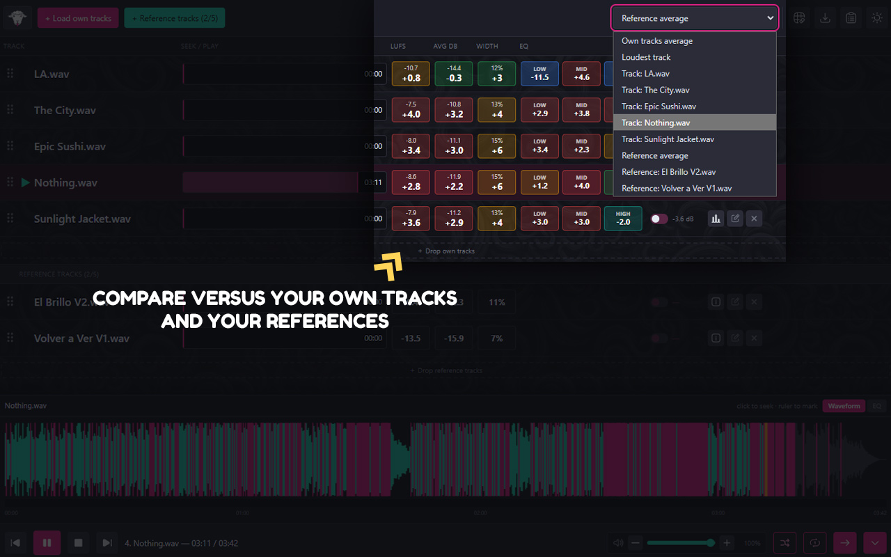Viewport: 891px width, 557px height.
Task: Click the large waveform display to seek
Action: pyautogui.click(x=445, y=460)
